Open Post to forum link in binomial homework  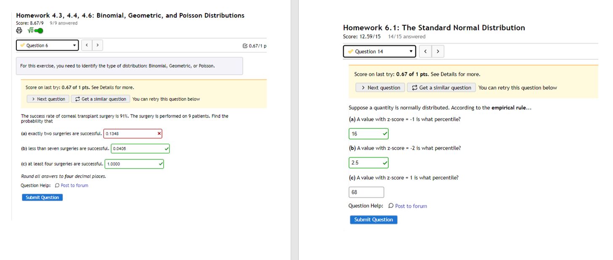72,185
